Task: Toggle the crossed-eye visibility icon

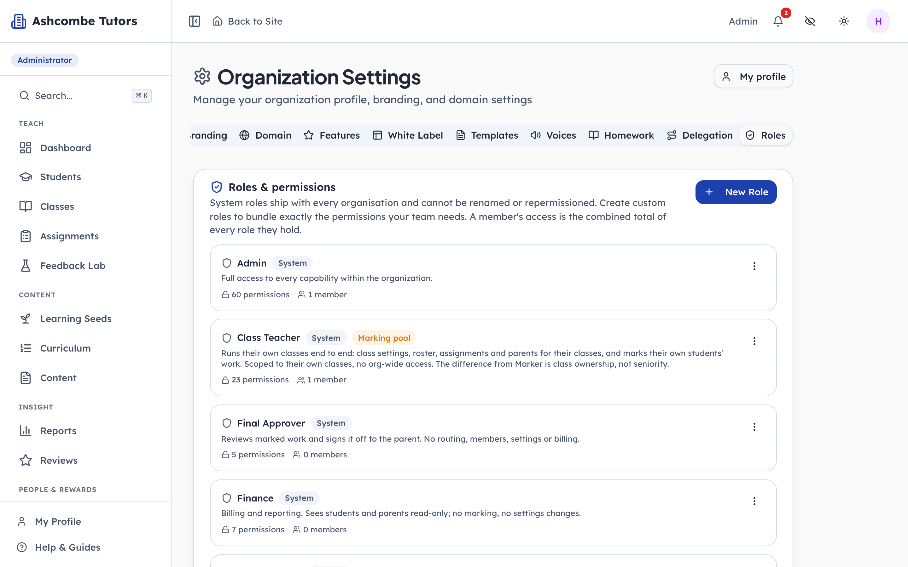Action: click(x=810, y=21)
